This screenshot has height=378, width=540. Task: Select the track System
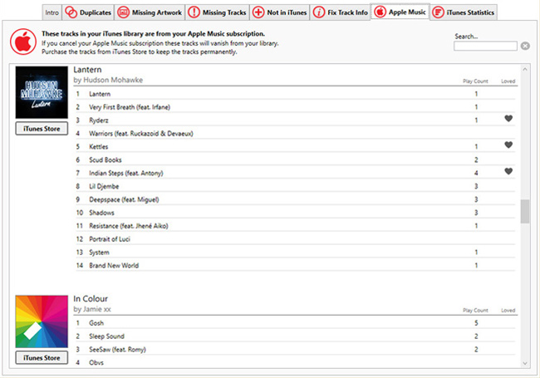point(295,252)
